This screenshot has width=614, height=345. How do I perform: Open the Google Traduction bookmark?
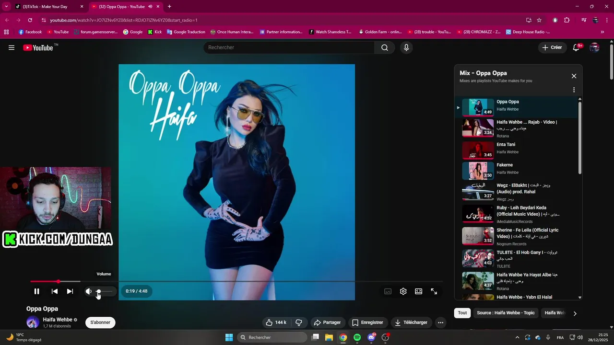[186, 32]
